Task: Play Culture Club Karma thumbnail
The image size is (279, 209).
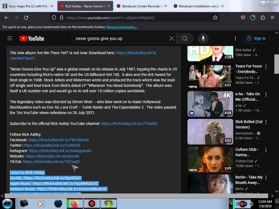Action: 210,159
